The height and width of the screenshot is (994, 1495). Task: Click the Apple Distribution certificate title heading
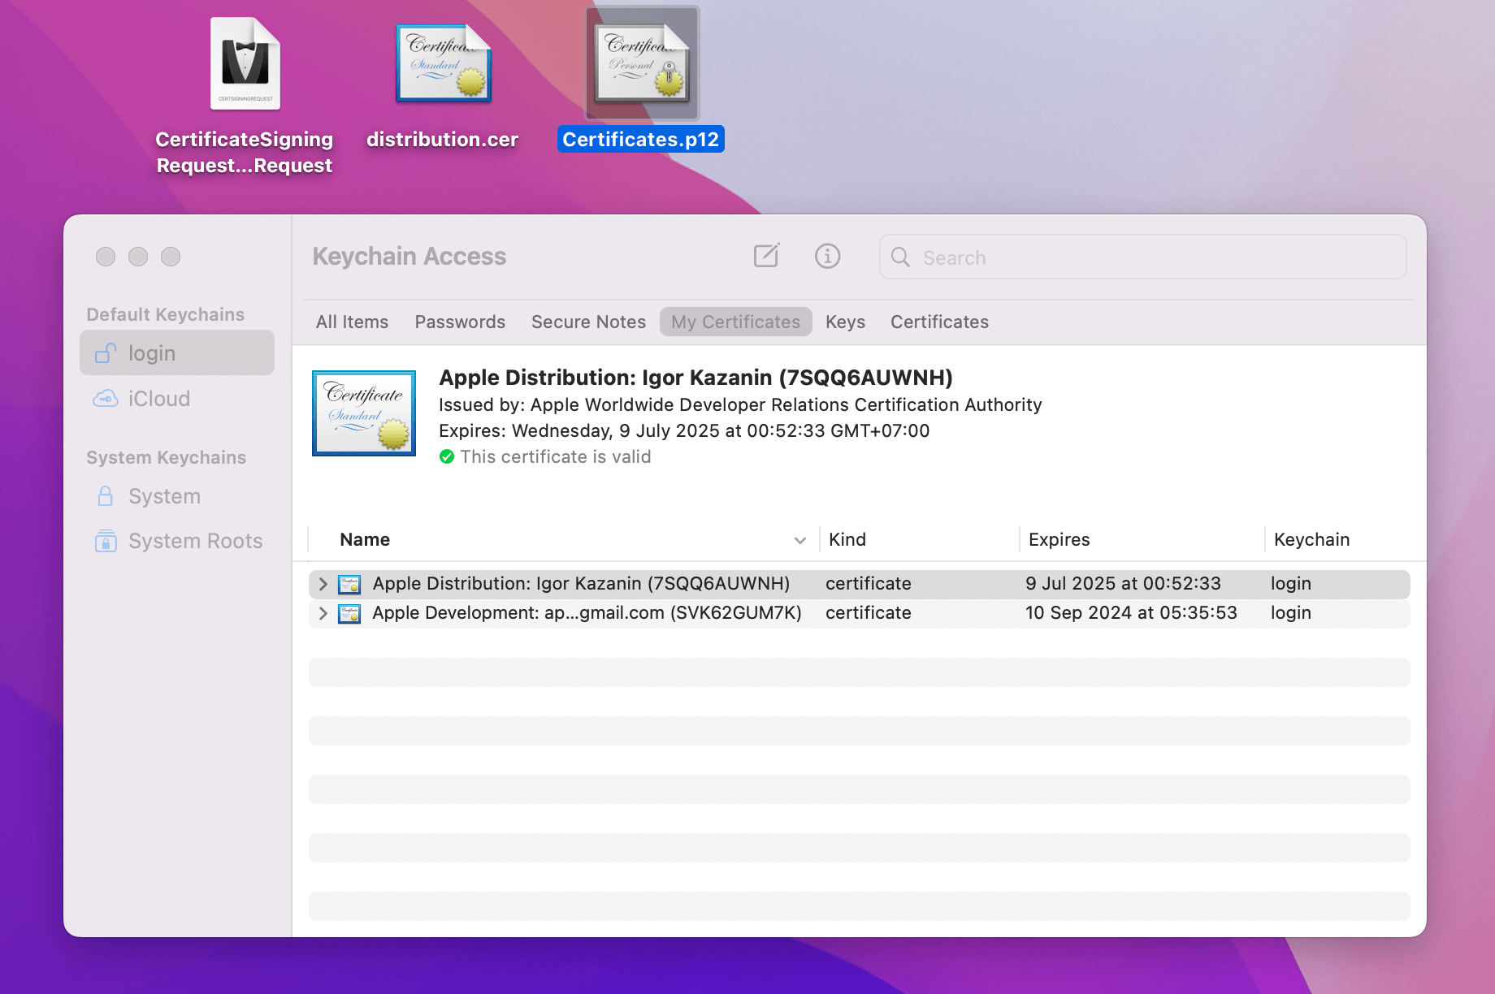[x=695, y=378]
